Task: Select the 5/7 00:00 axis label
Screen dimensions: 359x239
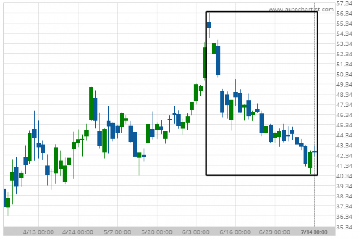Action: click(x=117, y=232)
